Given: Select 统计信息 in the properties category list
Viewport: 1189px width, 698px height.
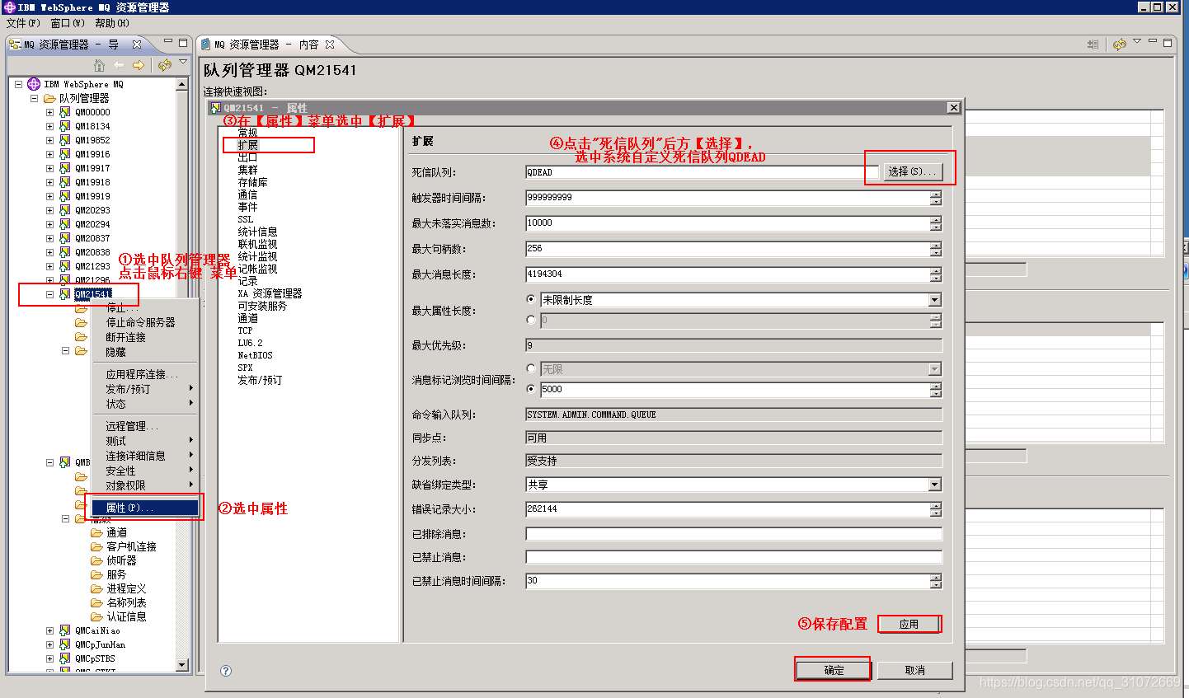Looking at the screenshot, I should pos(257,232).
